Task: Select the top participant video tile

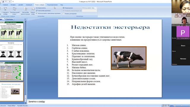Action: point(181,7)
